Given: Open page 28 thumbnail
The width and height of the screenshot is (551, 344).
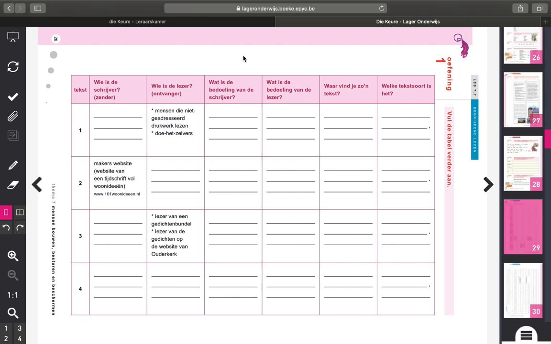Looking at the screenshot, I should point(523,163).
